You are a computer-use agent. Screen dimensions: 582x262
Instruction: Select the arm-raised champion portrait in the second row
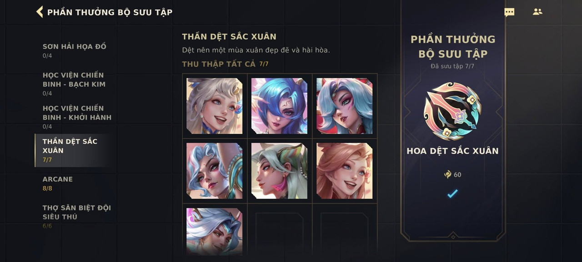click(214, 171)
